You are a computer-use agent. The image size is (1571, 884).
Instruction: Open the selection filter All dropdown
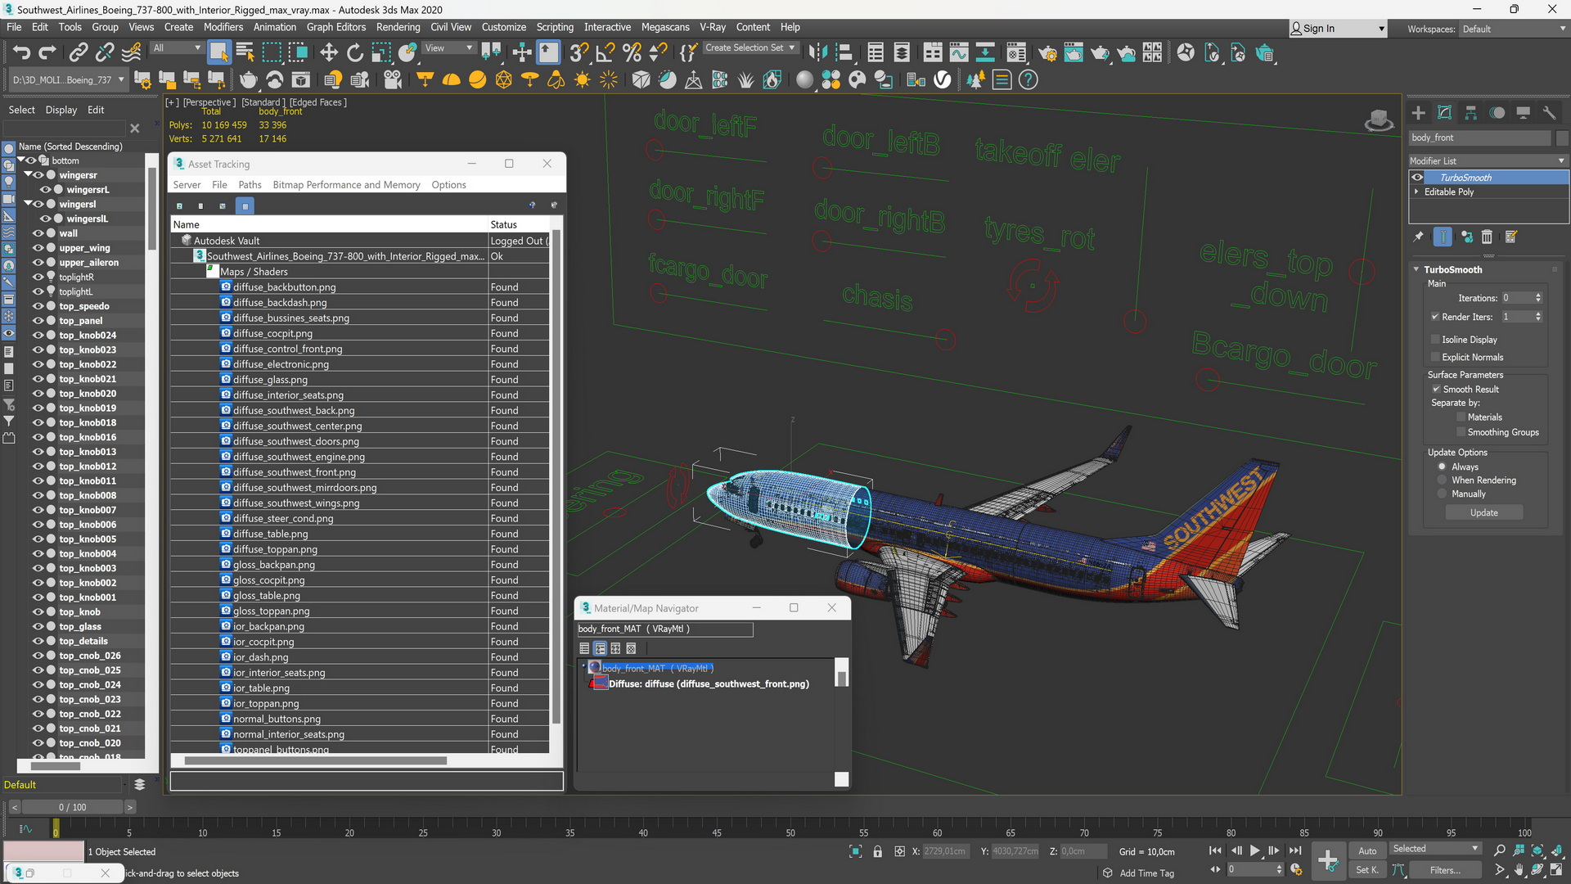176,47
